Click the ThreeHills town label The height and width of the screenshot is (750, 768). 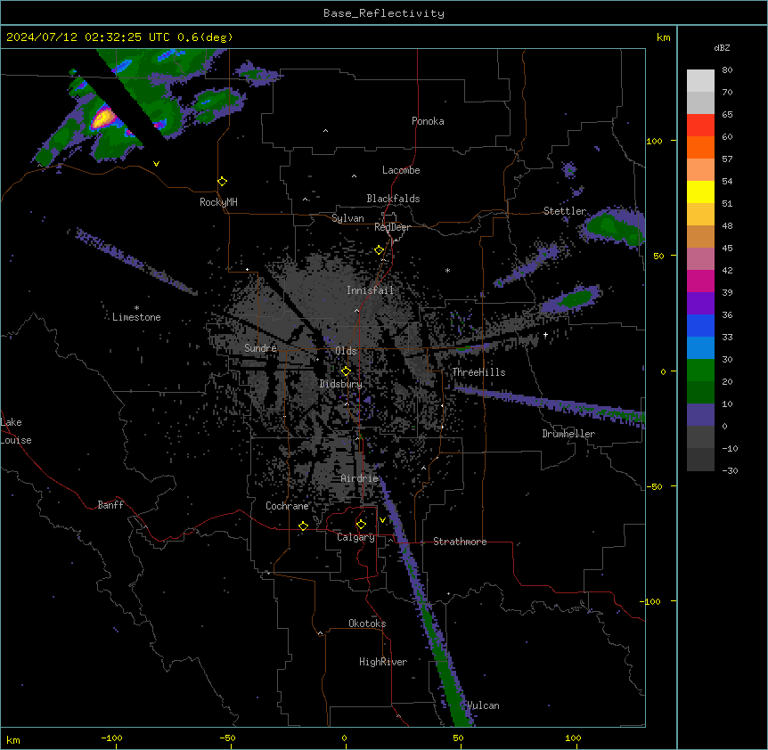coord(478,372)
